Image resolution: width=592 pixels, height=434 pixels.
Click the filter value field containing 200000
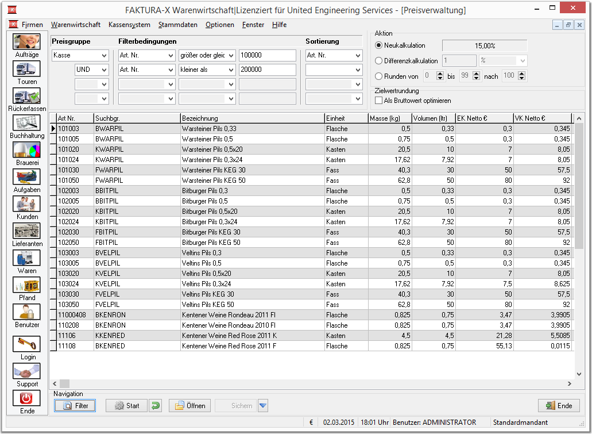coord(268,70)
